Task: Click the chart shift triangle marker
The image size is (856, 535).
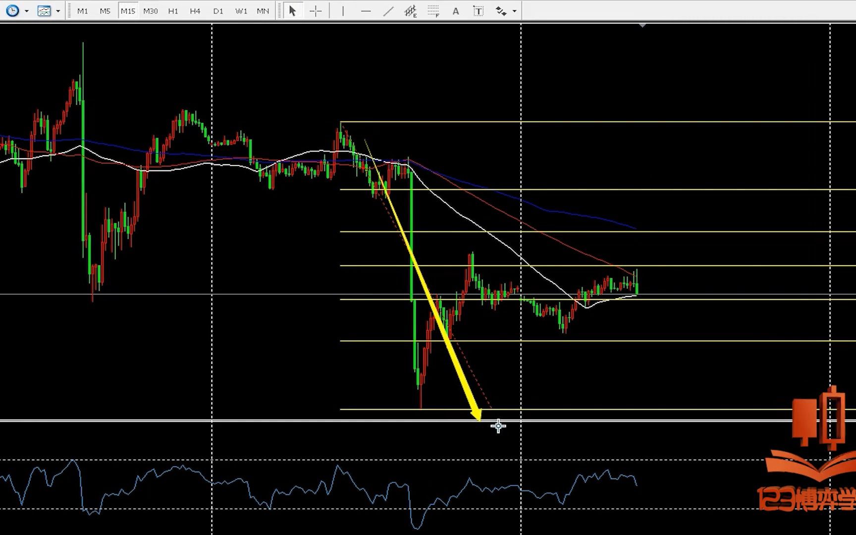Action: 642,25
